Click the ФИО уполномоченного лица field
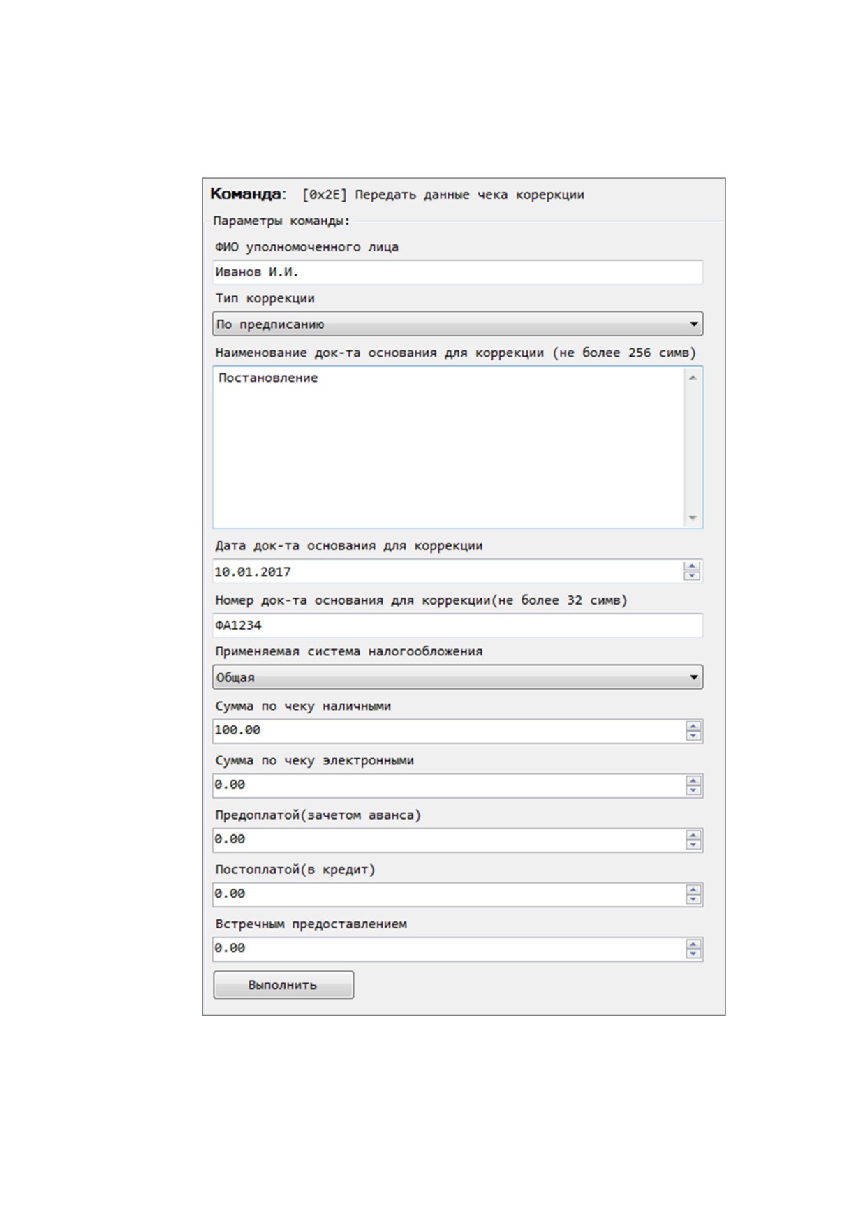The width and height of the screenshot is (865, 1223). point(457,272)
